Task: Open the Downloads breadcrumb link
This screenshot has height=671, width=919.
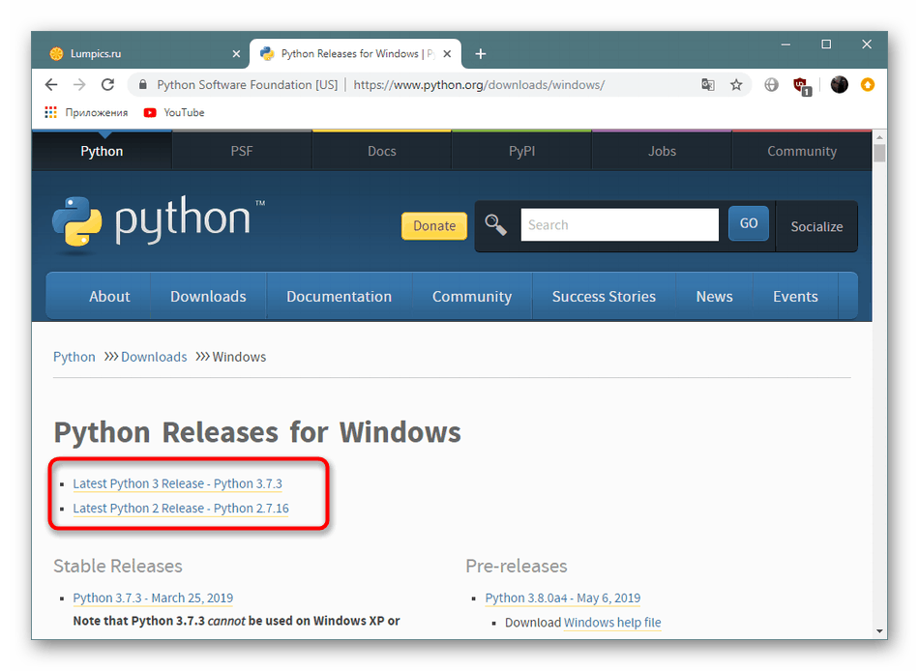Action: point(154,357)
